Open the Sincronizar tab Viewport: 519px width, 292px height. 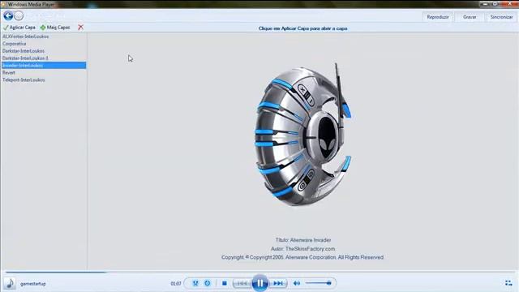tap(501, 17)
